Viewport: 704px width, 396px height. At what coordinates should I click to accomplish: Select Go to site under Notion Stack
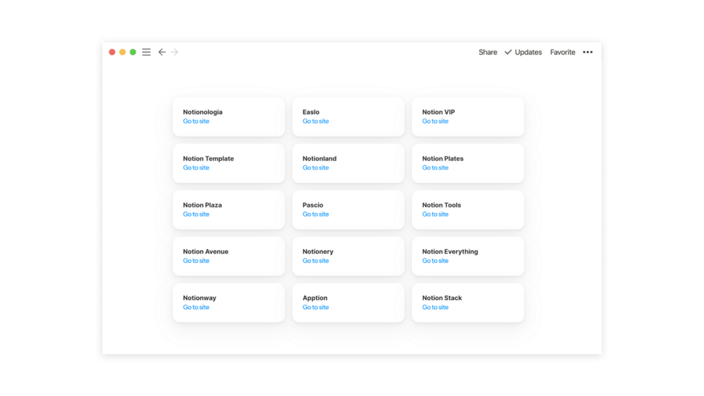pos(435,307)
